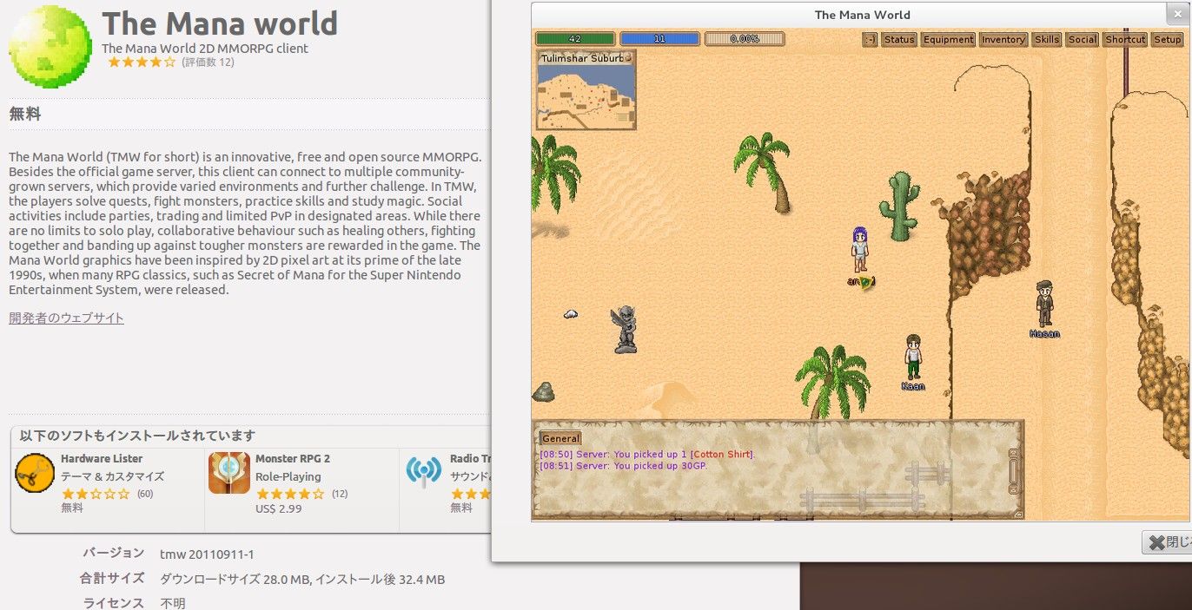Open the Social window in game
The height and width of the screenshot is (610, 1192).
coord(1083,39)
